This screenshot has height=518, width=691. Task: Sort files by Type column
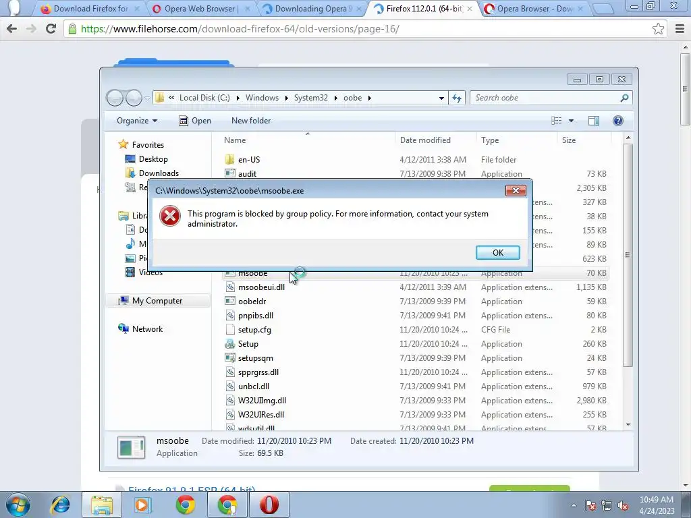[x=490, y=140]
